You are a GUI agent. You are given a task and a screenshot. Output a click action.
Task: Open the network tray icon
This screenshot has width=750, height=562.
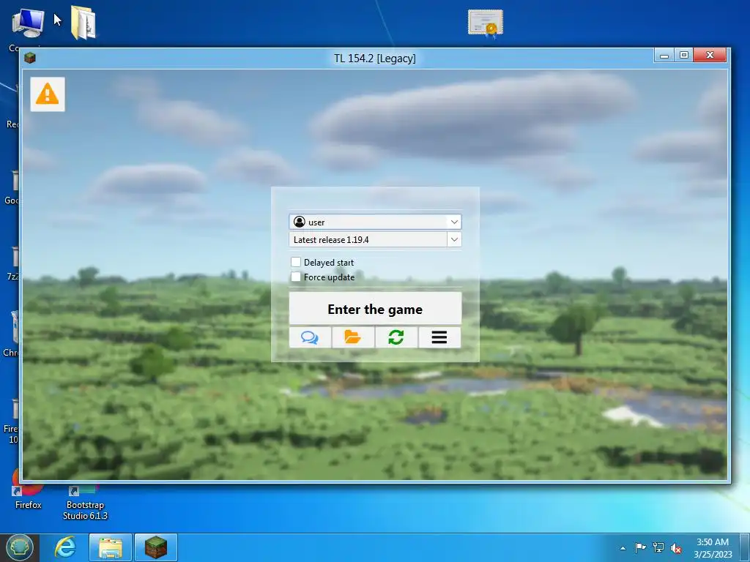pos(658,547)
